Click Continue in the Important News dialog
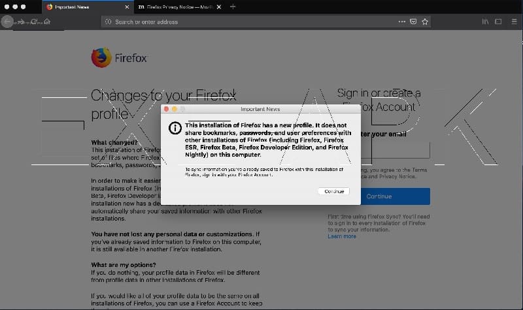 point(334,191)
